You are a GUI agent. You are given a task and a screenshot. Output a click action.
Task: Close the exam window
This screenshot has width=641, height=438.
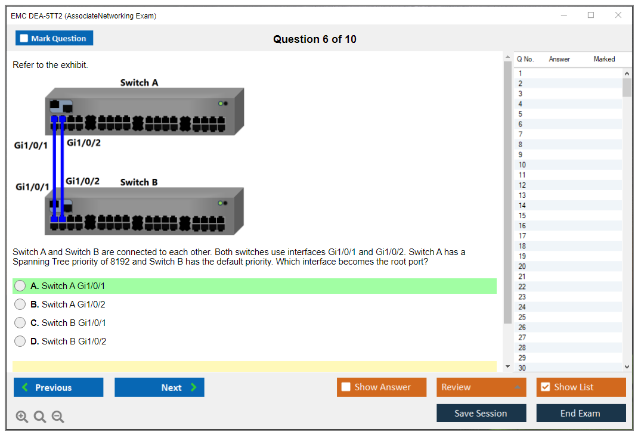click(x=618, y=15)
